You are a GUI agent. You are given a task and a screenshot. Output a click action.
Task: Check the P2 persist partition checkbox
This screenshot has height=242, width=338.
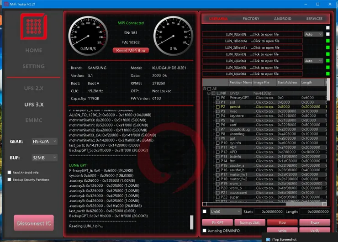(x=218, y=107)
